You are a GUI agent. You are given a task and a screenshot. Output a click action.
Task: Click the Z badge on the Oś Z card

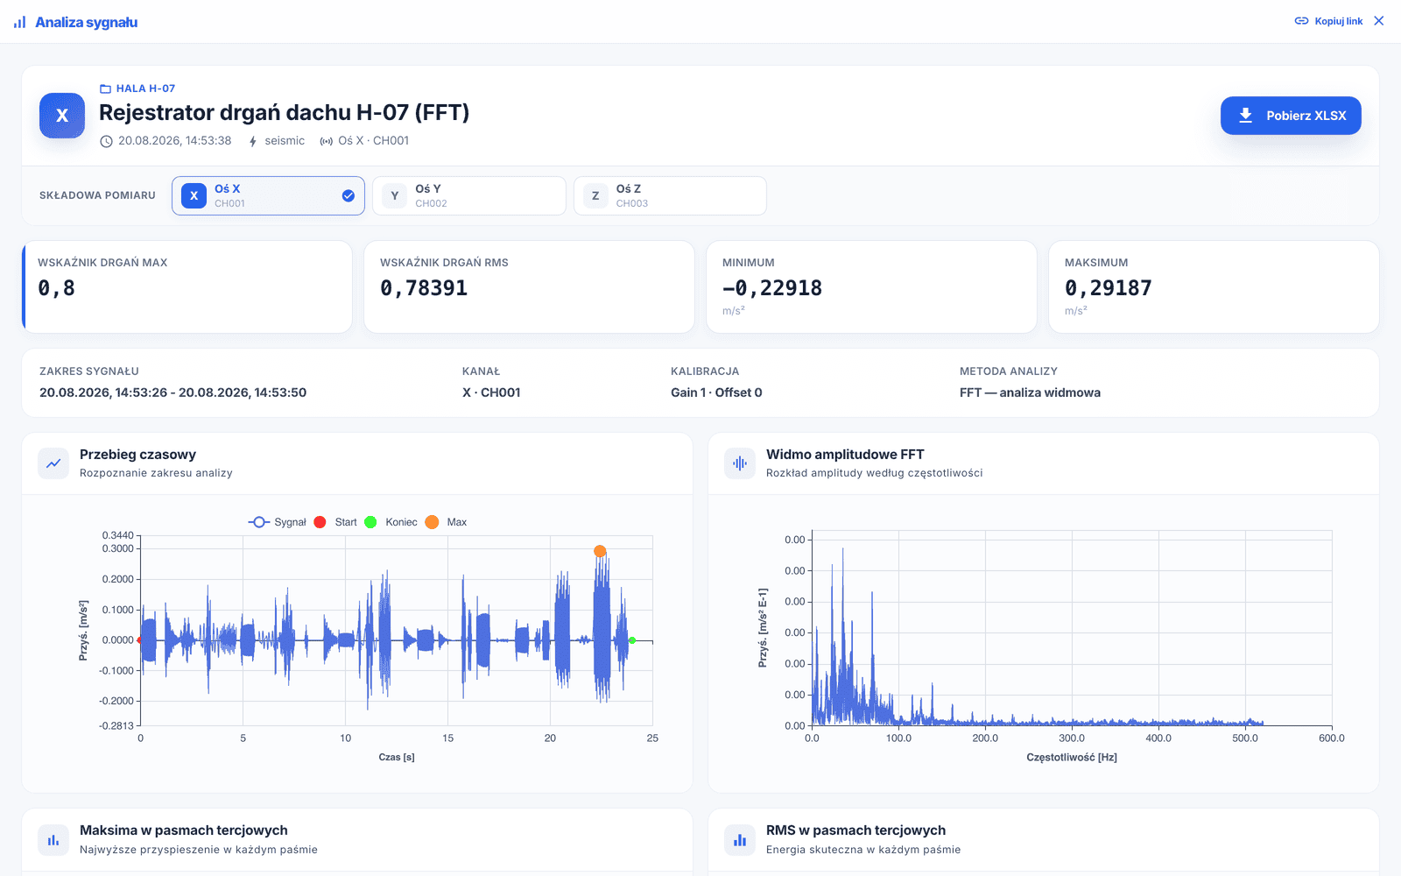tap(595, 195)
